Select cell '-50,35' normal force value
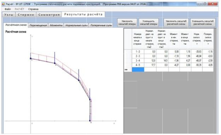 point(197,65)
